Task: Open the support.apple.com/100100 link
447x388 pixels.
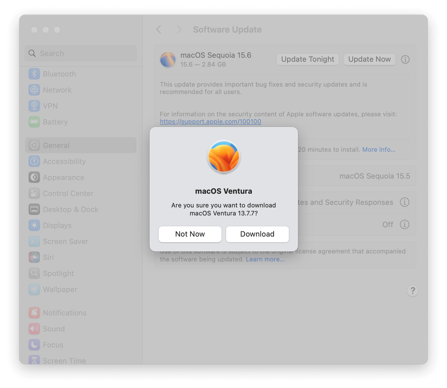Action: pos(210,121)
